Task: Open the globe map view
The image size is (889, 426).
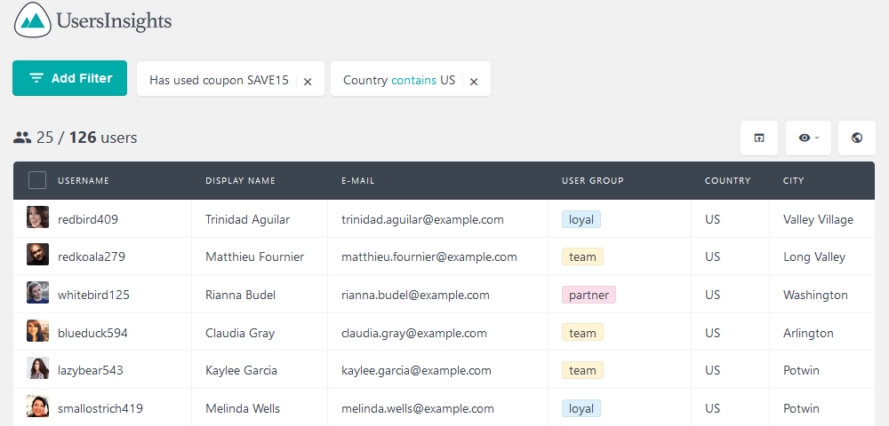Action: (857, 138)
